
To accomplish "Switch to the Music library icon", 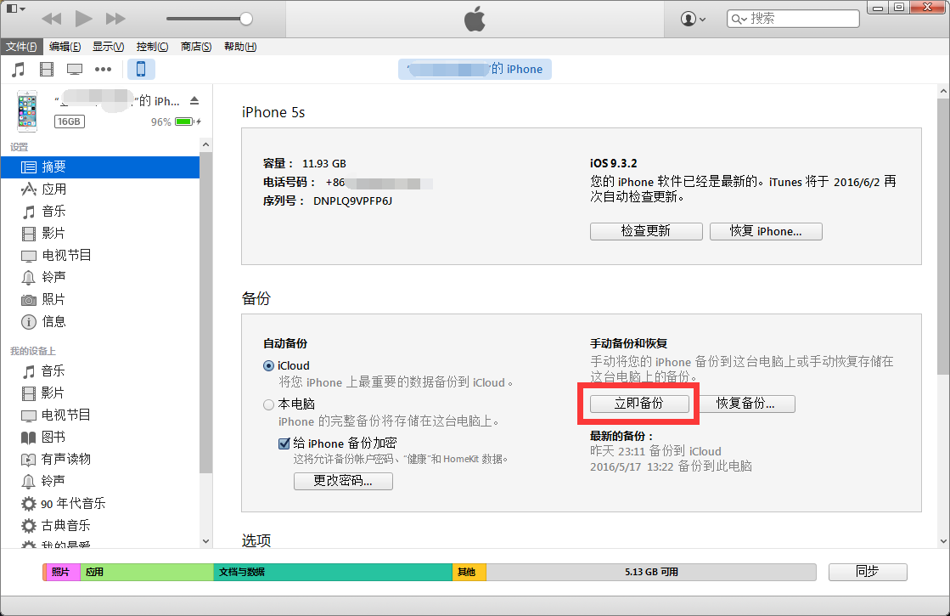I will 19,69.
